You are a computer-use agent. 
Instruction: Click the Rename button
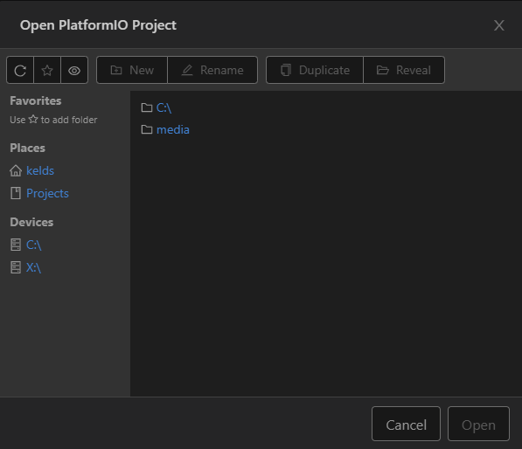pyautogui.click(x=212, y=70)
